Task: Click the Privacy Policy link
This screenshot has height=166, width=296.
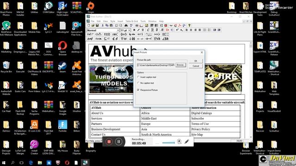Action: click(x=200, y=129)
